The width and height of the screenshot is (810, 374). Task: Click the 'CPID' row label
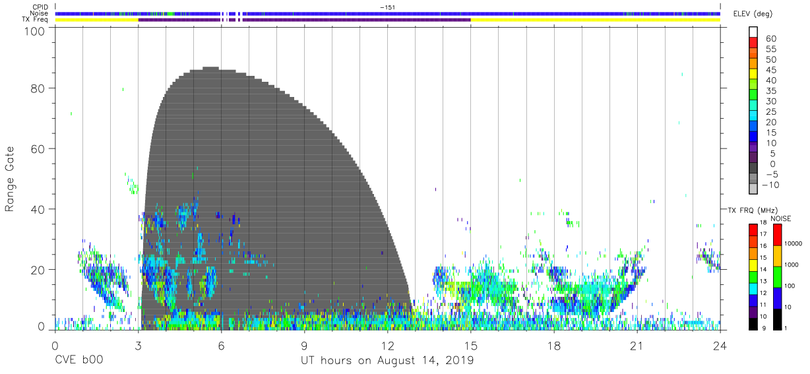point(40,7)
